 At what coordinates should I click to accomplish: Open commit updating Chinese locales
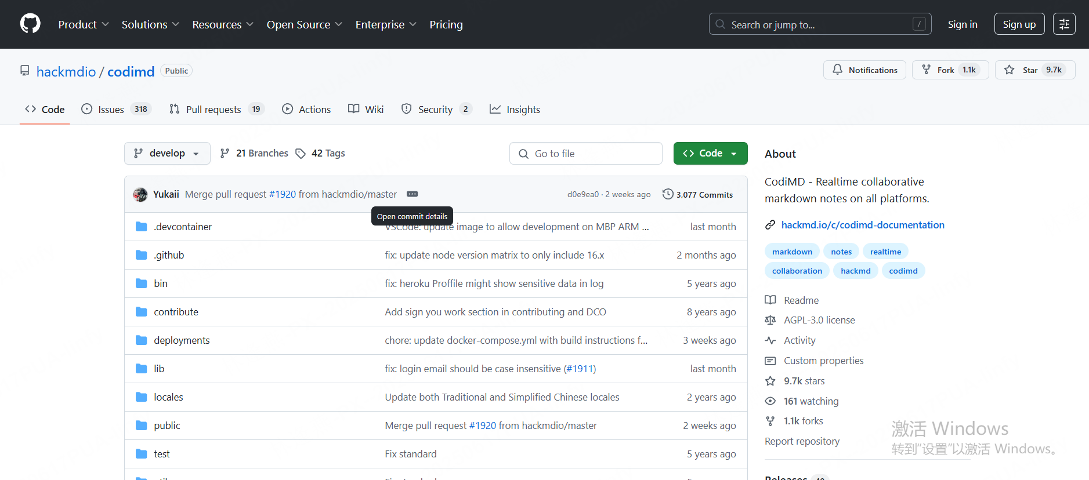(502, 397)
